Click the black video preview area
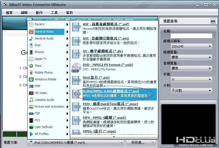Image resolution: width=219 pixels, height=148 pixels. click(x=188, y=124)
